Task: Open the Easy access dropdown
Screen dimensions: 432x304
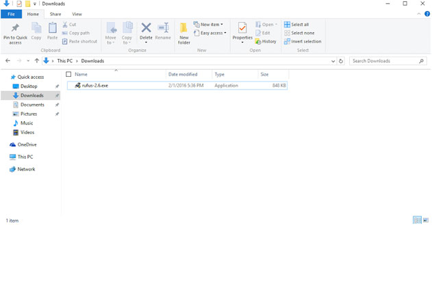Action: pos(210,33)
